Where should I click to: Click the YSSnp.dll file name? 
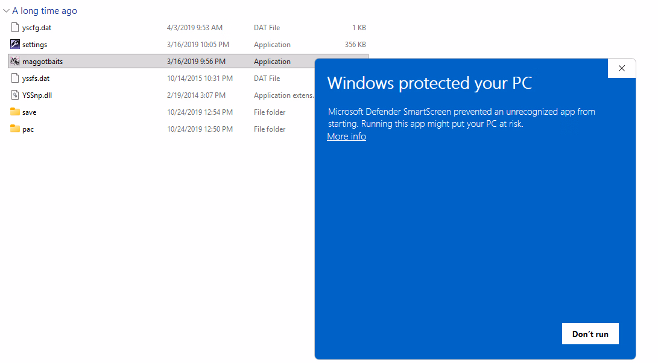(x=37, y=95)
